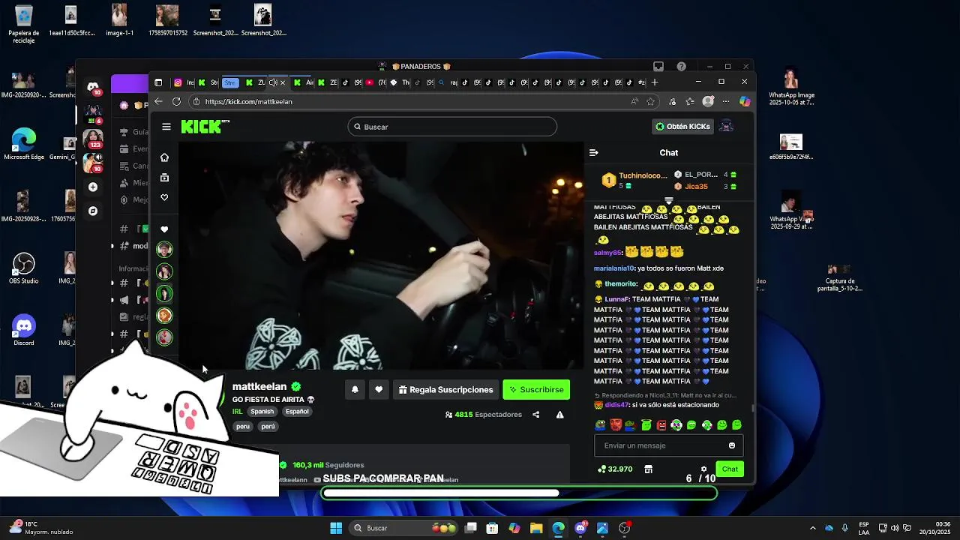Image resolution: width=960 pixels, height=540 pixels.
Task: Open Microsoft Store from taskbar
Action: [492, 528]
